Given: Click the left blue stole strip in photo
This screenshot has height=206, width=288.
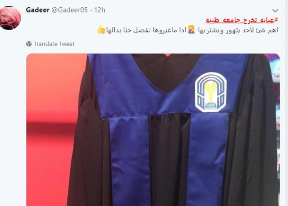Looking at the screenshot, I should [130, 161].
